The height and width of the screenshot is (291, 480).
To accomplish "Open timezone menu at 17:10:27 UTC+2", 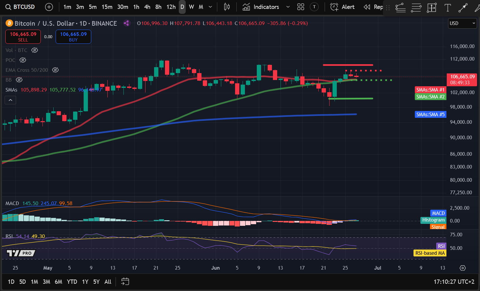I will [454, 282].
